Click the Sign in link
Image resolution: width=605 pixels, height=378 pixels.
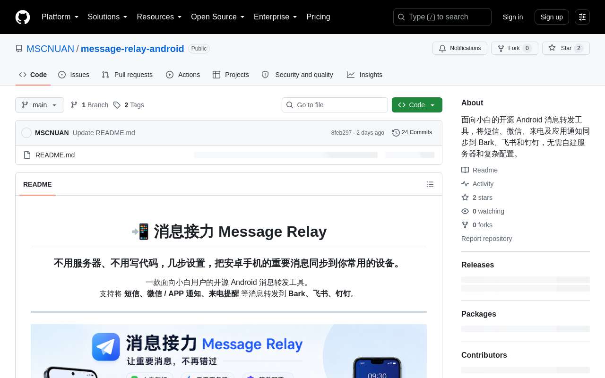[x=513, y=17]
